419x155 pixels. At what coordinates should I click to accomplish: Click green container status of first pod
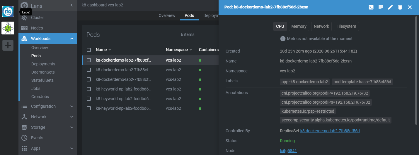click(200, 60)
